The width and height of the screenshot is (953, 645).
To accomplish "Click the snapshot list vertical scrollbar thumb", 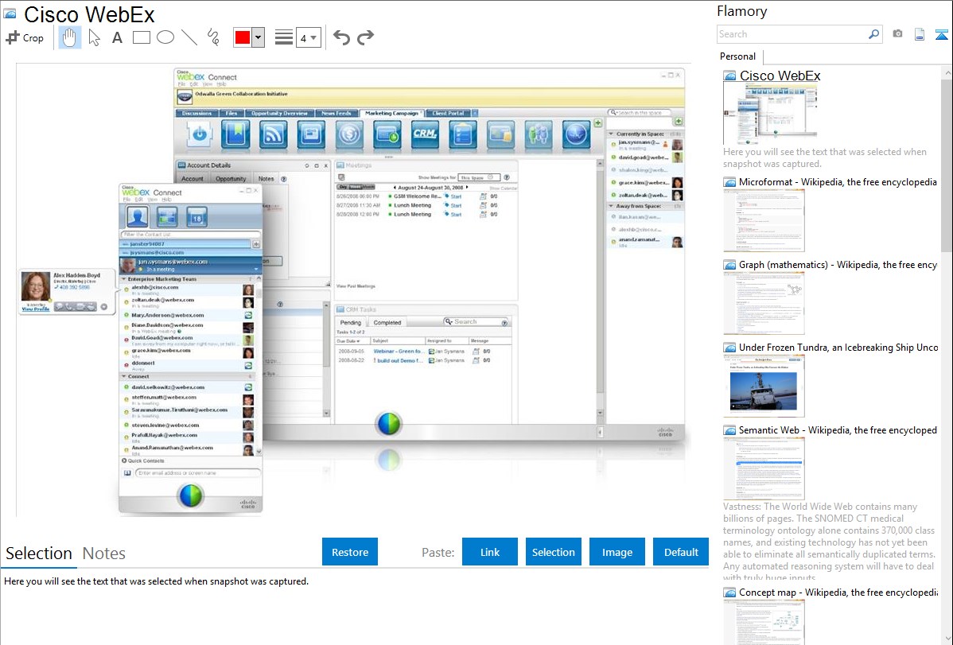I will click(x=947, y=165).
